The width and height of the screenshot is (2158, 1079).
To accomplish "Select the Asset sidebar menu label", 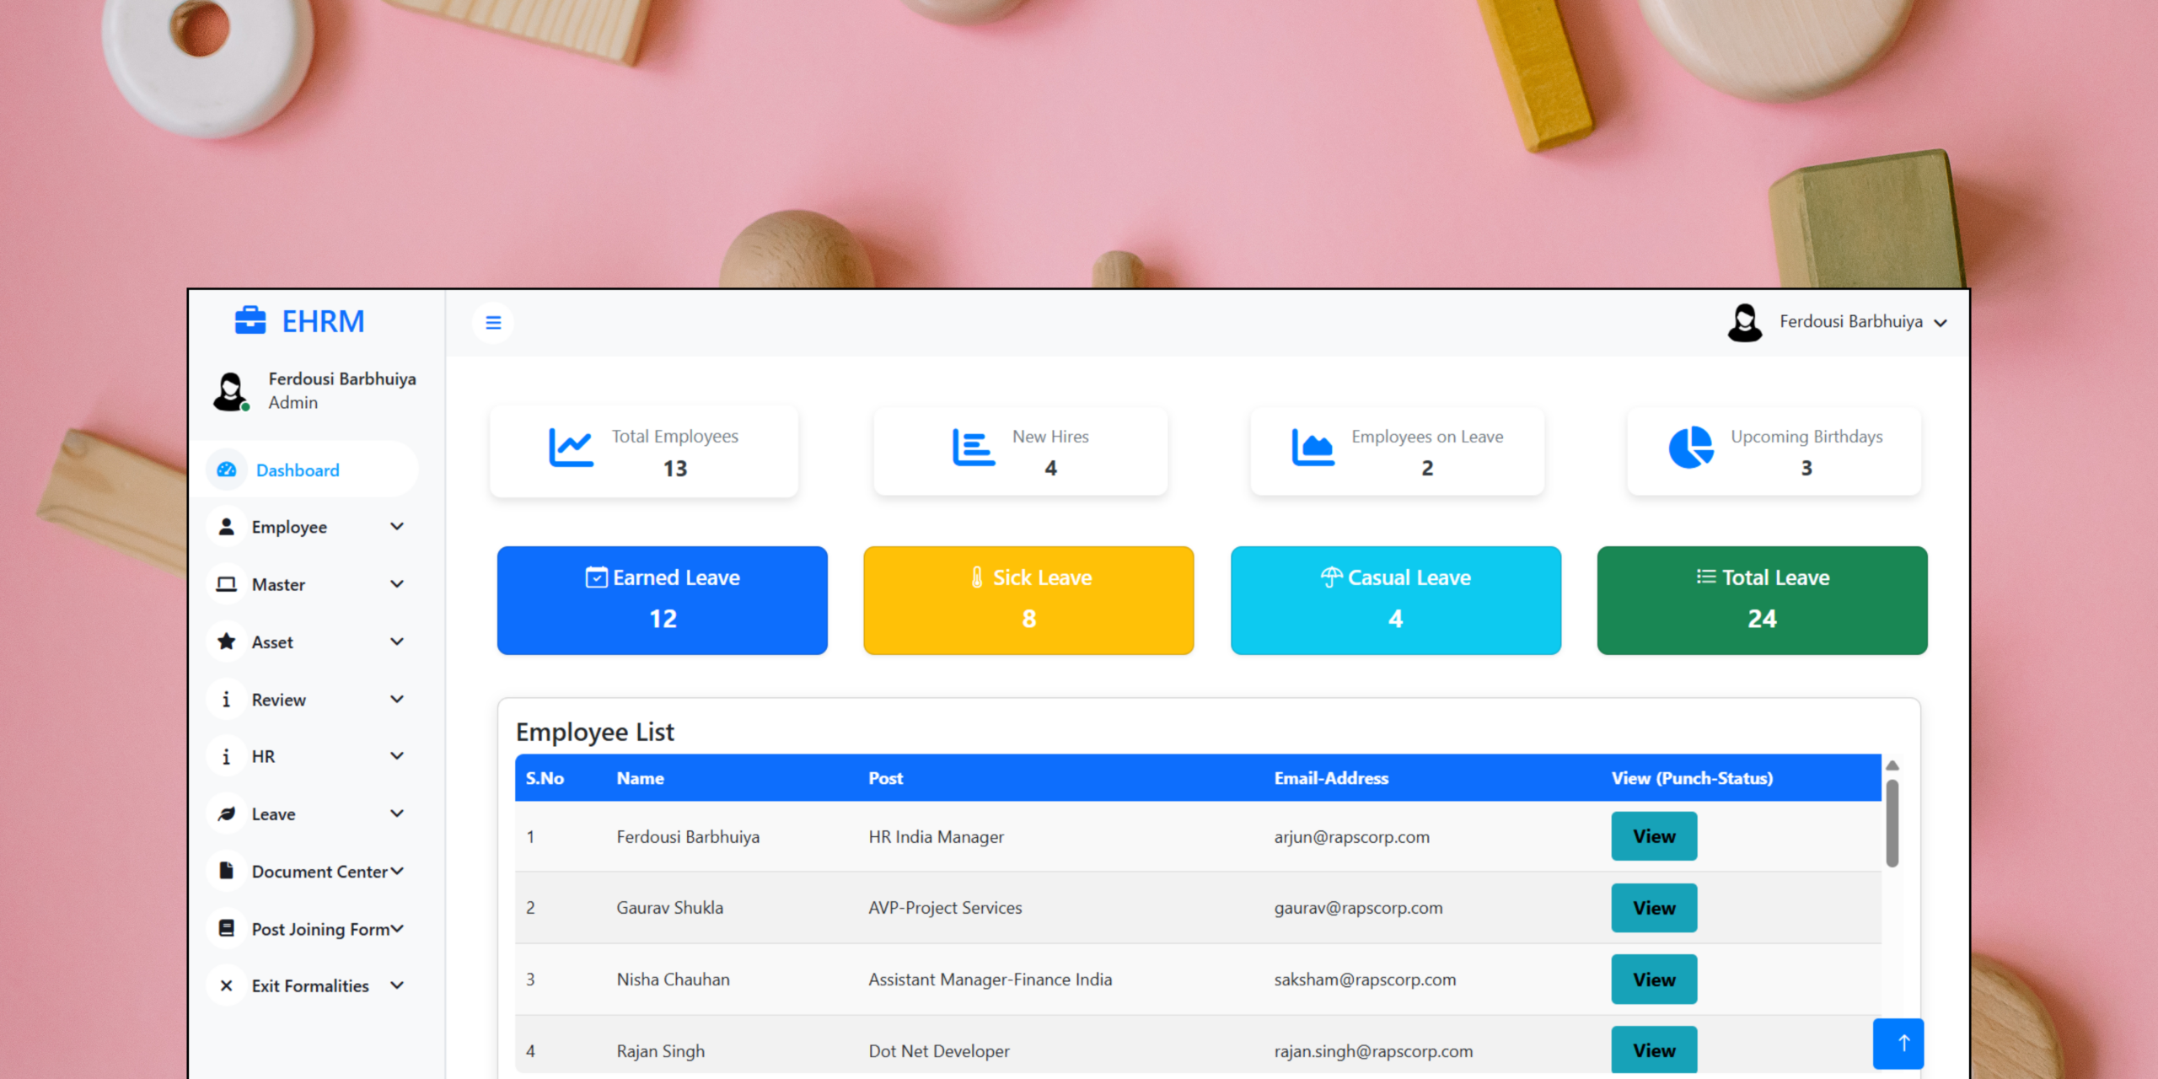I will point(272,642).
